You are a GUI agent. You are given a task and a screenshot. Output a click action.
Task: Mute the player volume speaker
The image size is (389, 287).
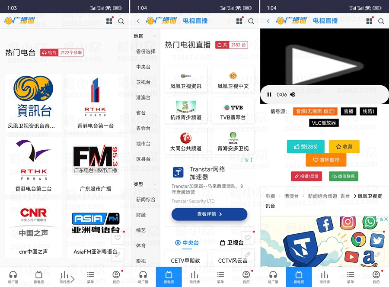[293, 94]
